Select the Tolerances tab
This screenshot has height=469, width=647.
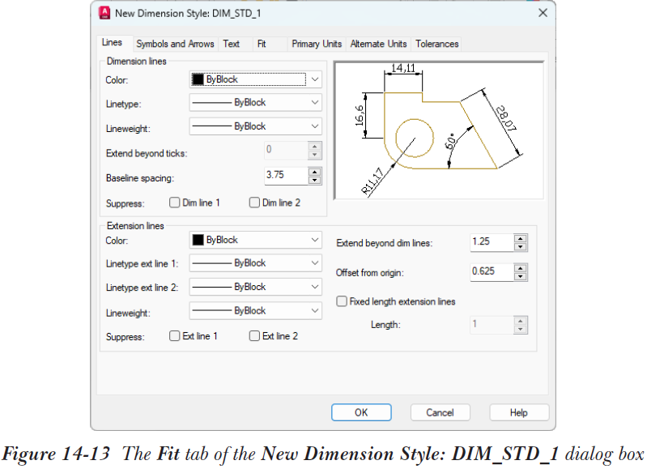click(x=437, y=44)
